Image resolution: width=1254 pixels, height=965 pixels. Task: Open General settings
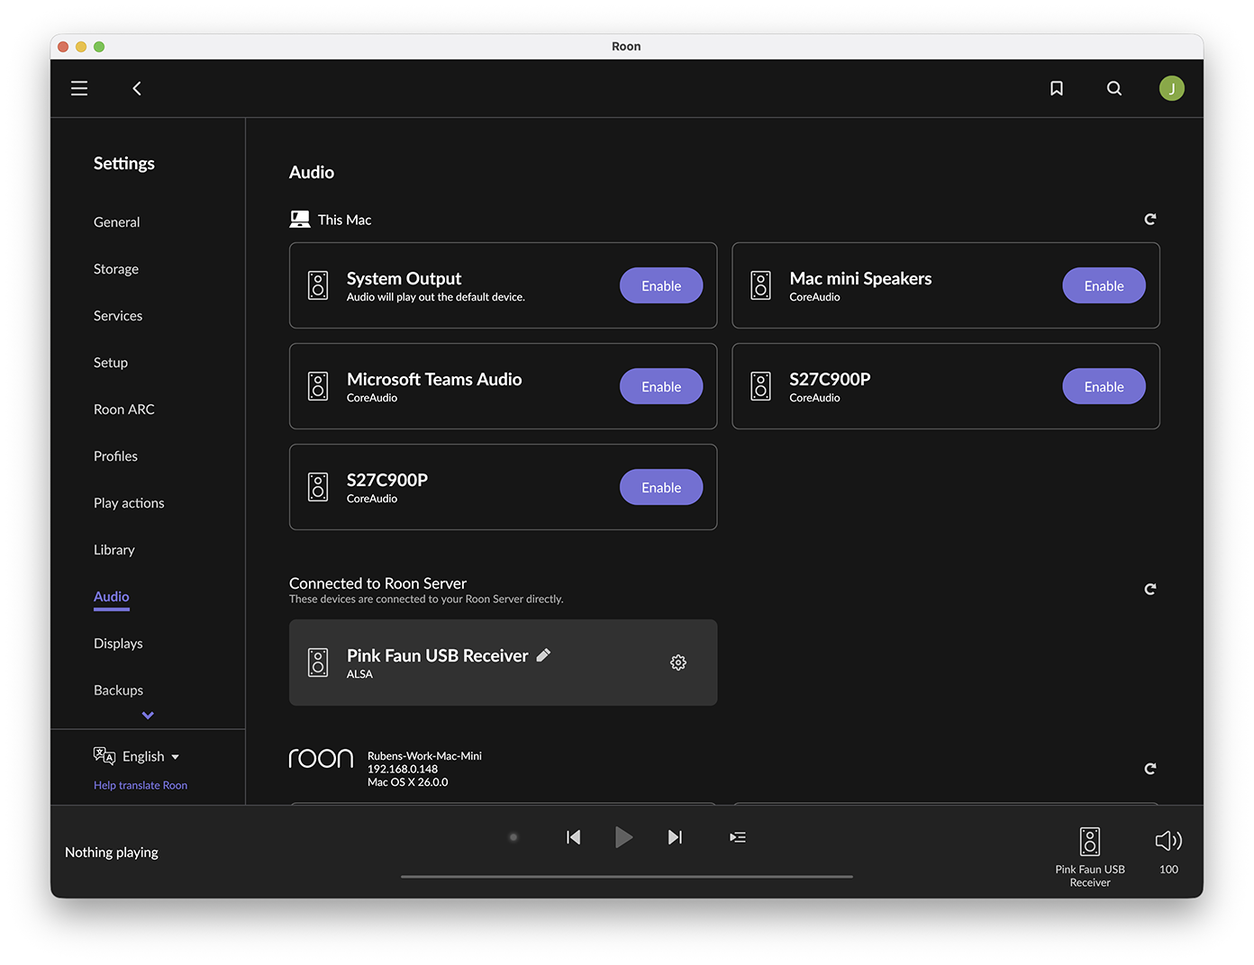click(x=117, y=222)
